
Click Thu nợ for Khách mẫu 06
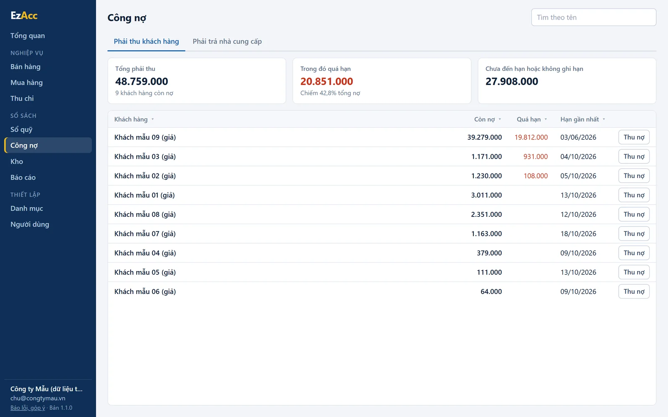click(634, 291)
